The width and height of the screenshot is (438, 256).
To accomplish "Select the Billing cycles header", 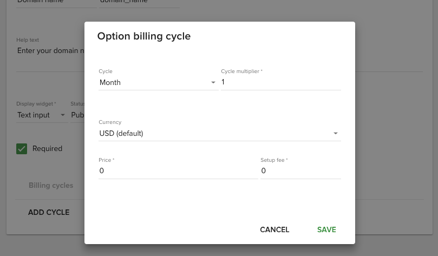I will coord(51,185).
